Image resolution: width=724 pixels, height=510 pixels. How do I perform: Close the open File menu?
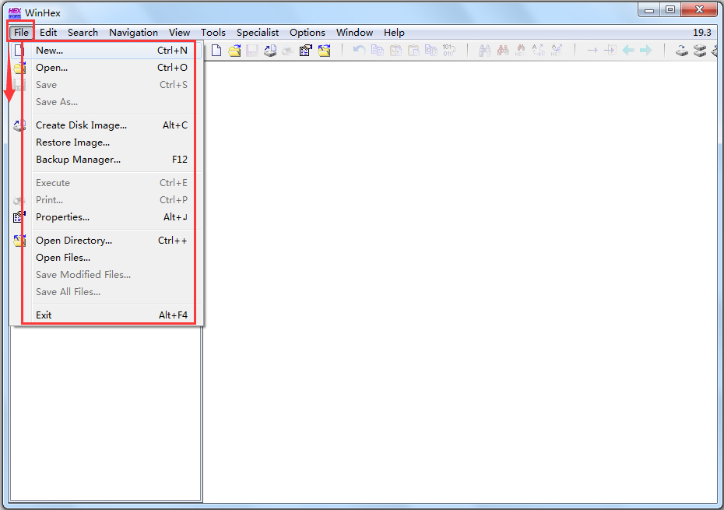pos(21,33)
